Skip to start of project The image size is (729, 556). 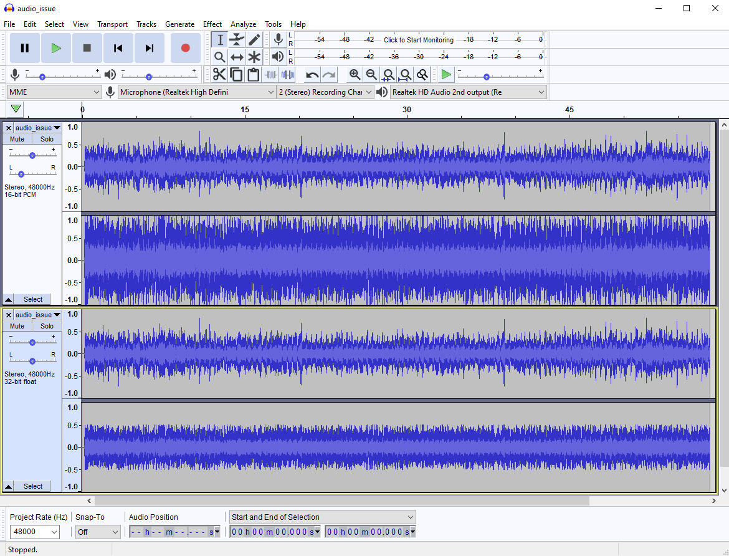click(x=118, y=48)
